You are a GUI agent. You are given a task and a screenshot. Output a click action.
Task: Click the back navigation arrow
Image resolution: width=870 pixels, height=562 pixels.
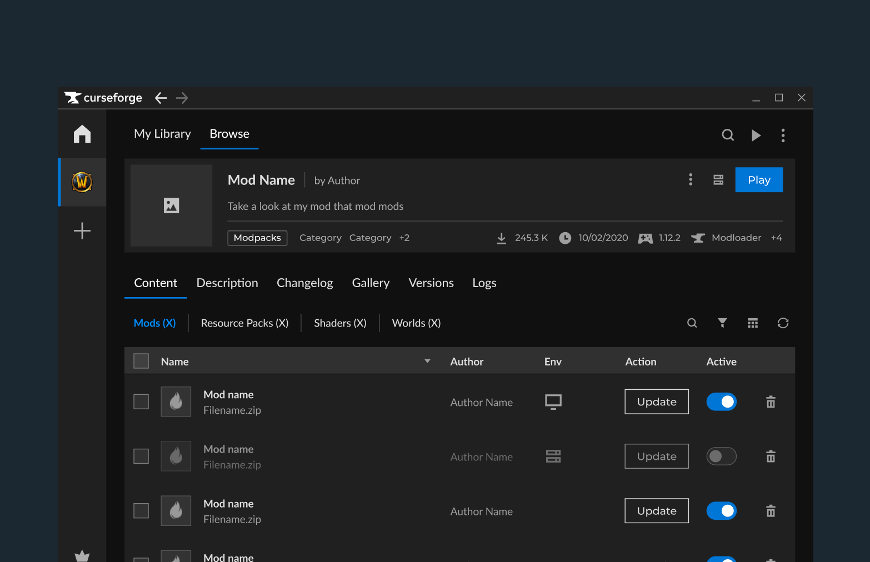(161, 98)
